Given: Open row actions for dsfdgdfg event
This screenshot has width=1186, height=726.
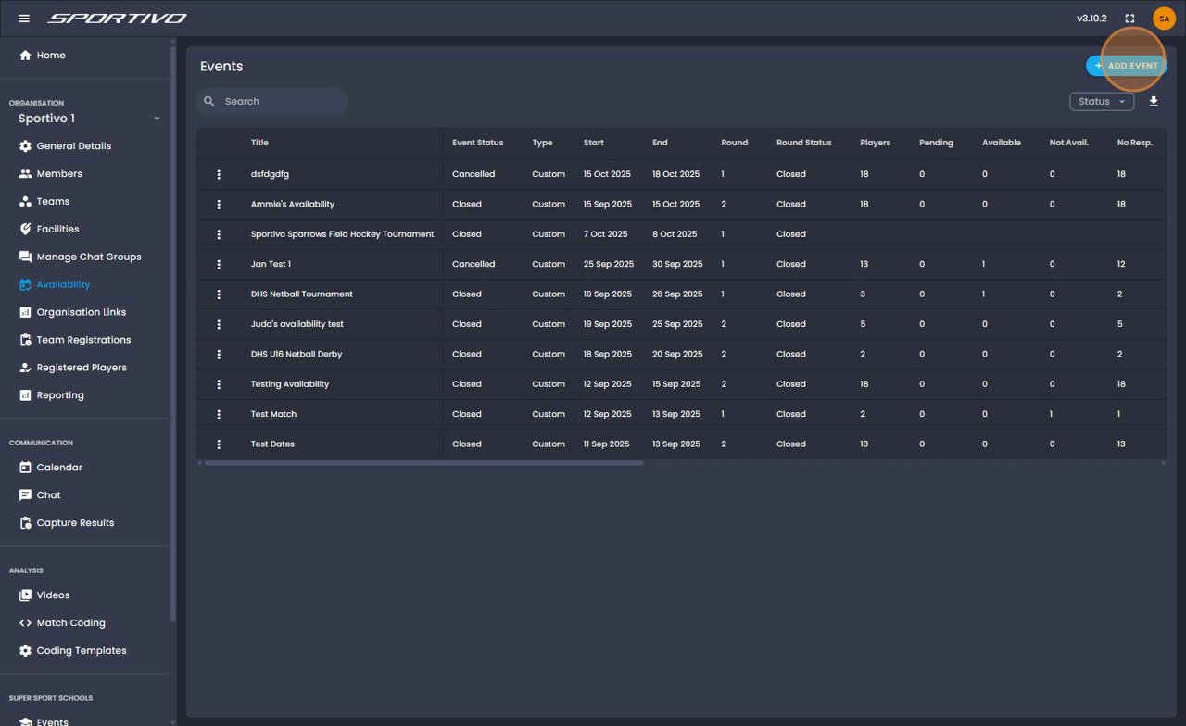Looking at the screenshot, I should click(219, 174).
